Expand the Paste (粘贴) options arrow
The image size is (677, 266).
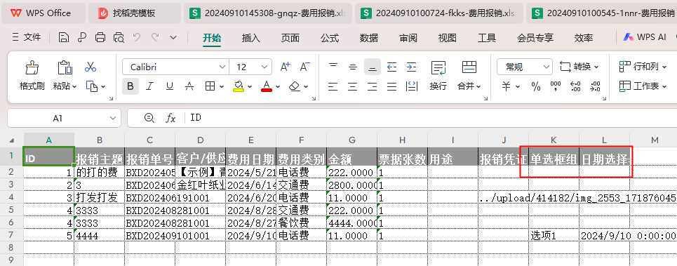click(x=74, y=87)
